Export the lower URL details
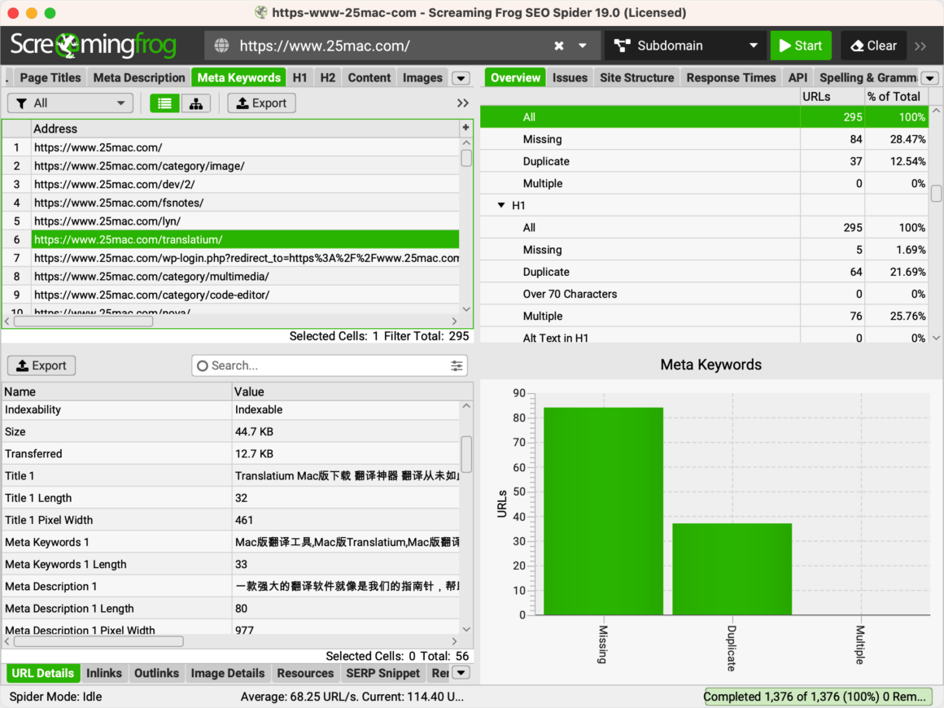 42,365
